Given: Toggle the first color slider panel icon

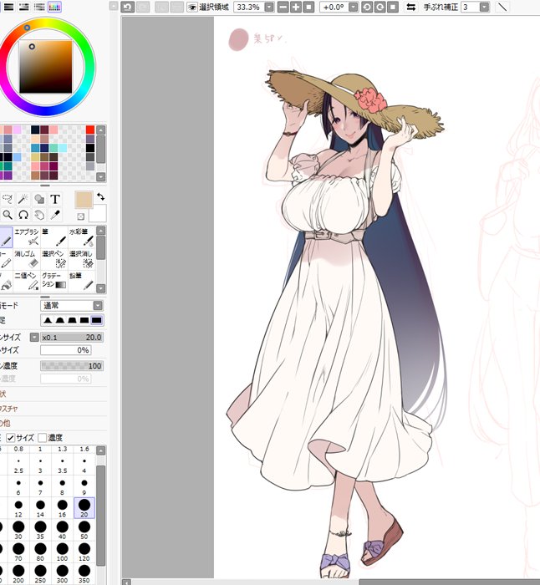Looking at the screenshot, I should click(x=8, y=7).
